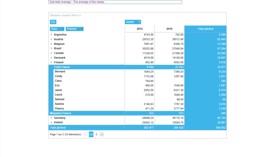
Task: Click Total France 2016 value 23 033
Action: (x=179, y=67)
